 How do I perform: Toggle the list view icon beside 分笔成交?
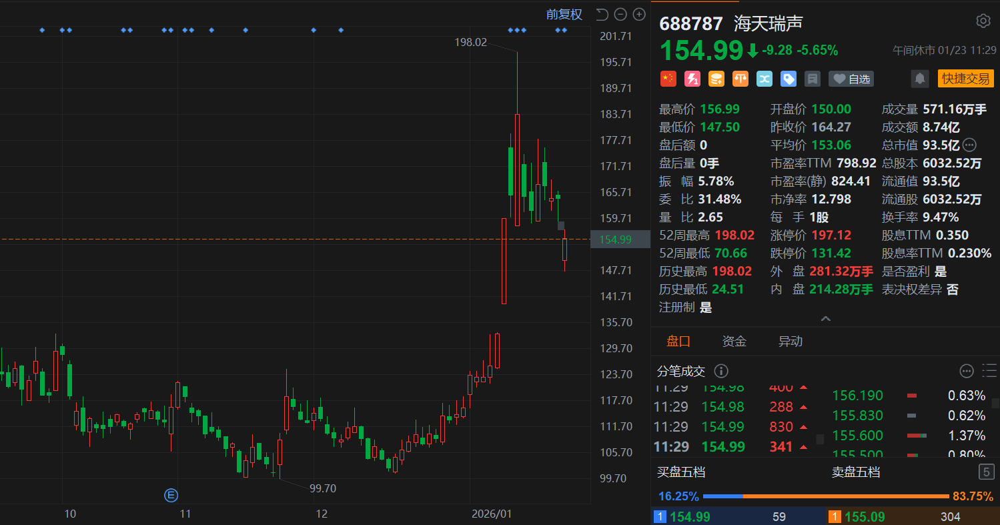(x=989, y=371)
